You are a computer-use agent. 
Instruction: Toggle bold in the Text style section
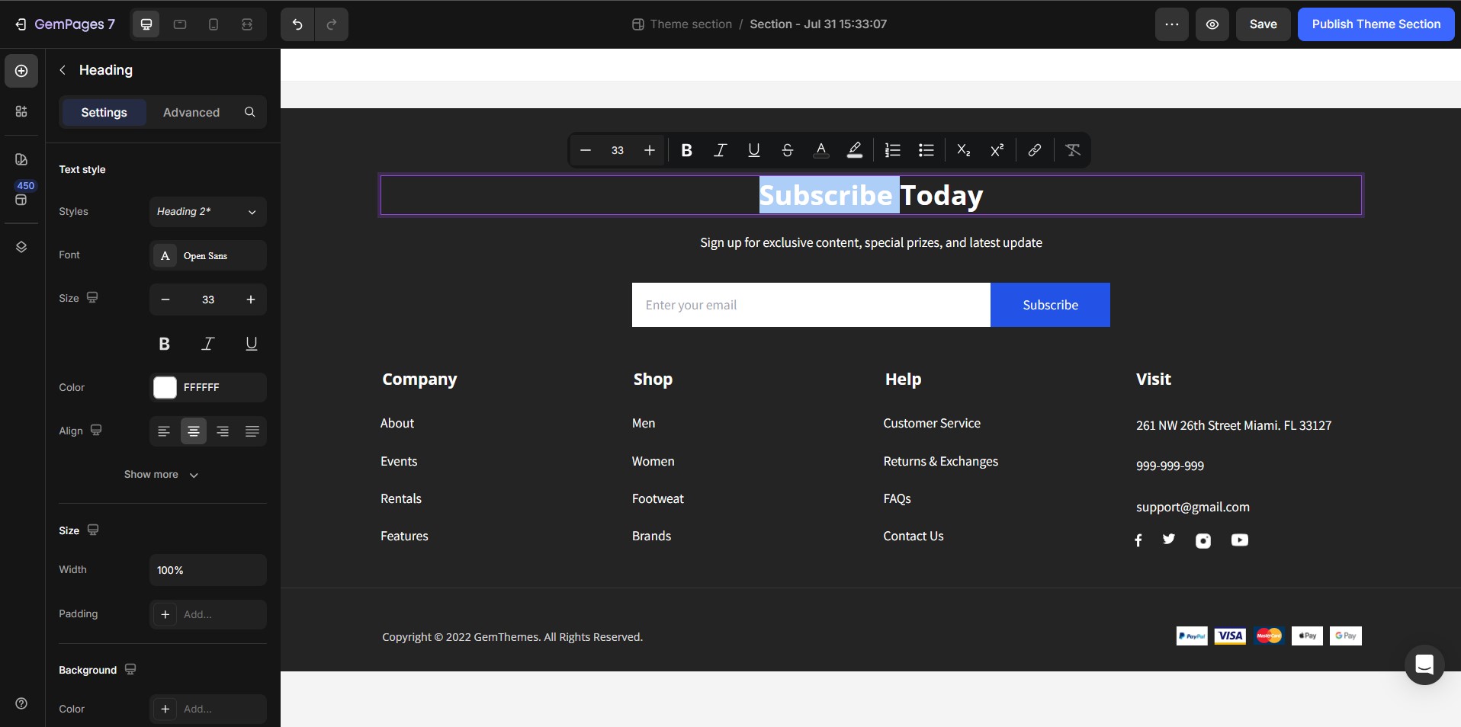163,344
